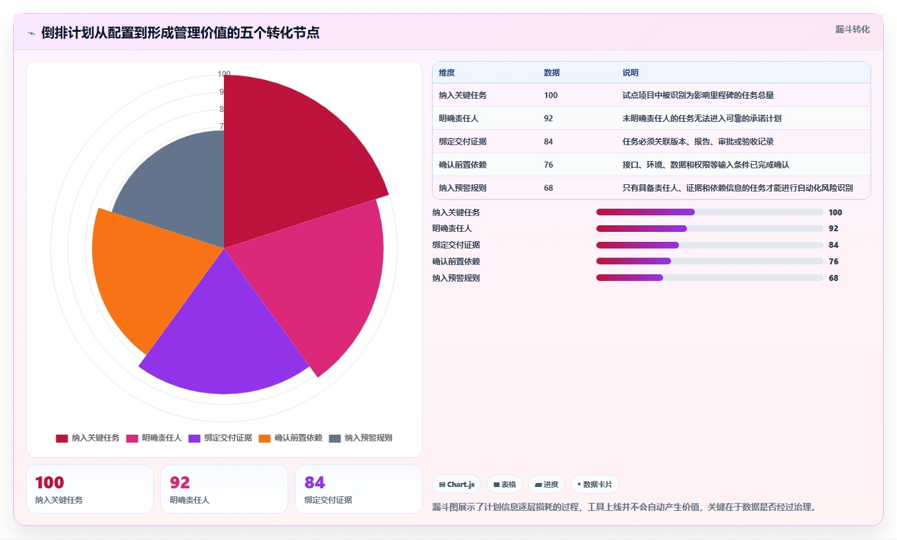Image resolution: width=897 pixels, height=540 pixels.
Task: Toggle the 纳入预警规则 legend swatch
Action: [335, 438]
